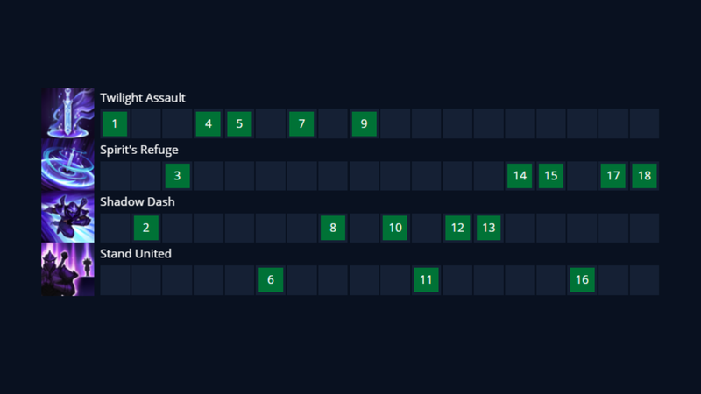701x394 pixels.
Task: Select level 16 cell in Stand United
Action: [583, 280]
